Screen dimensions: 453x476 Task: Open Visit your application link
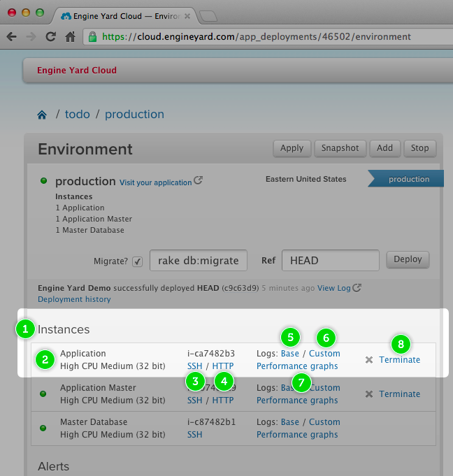[x=155, y=182]
